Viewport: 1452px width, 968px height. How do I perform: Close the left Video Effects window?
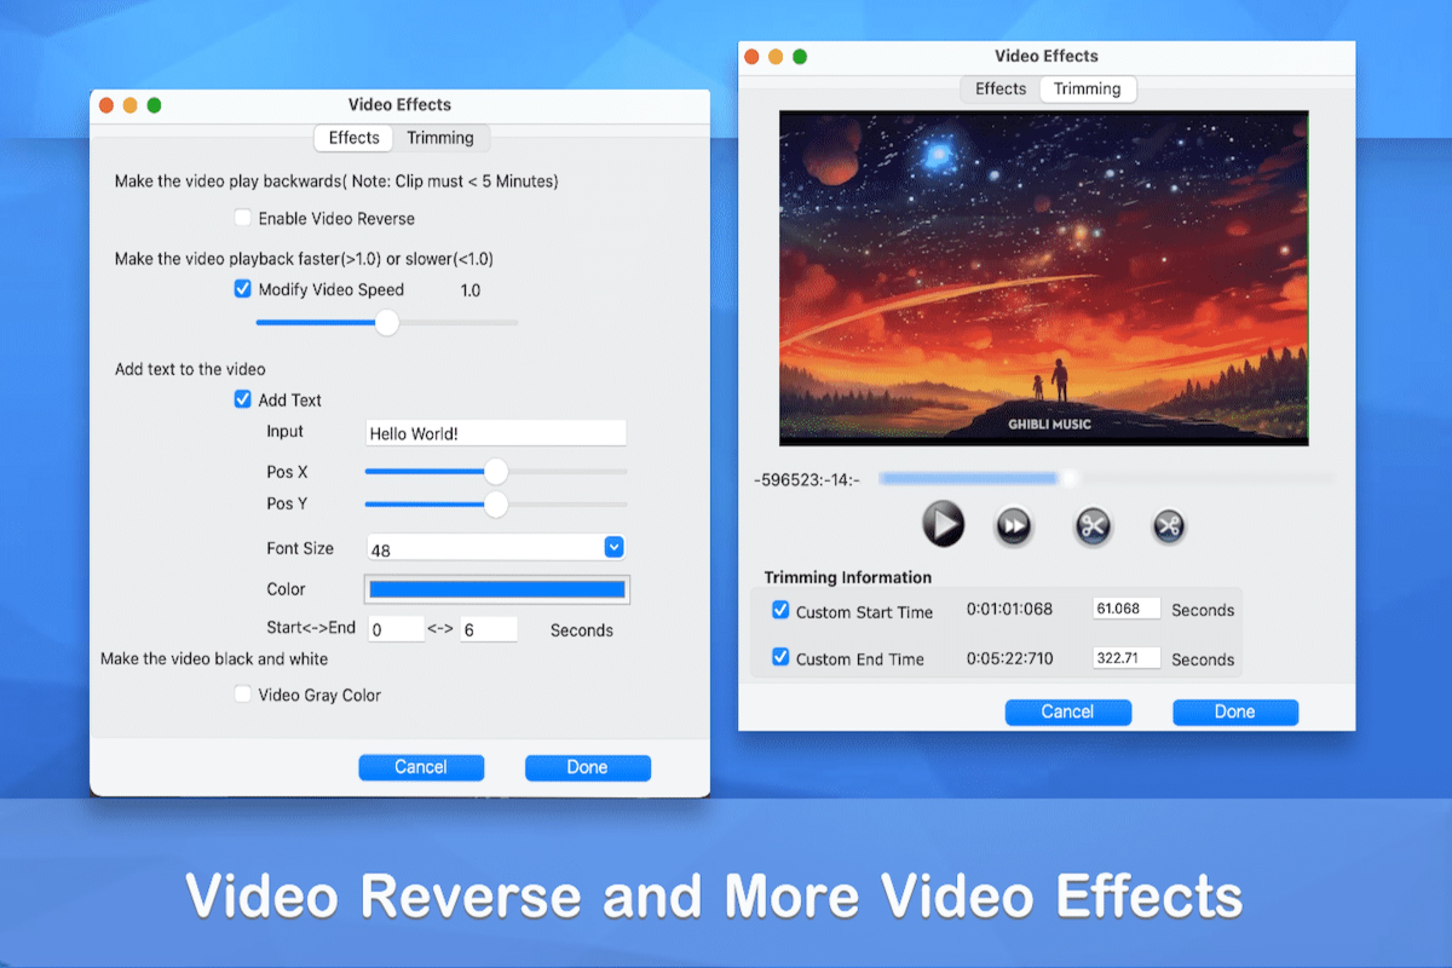pyautogui.click(x=106, y=105)
